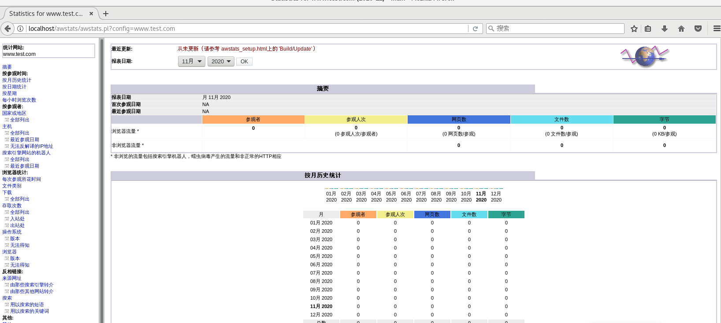Click the yellow 参观人次 header in summary table
Image resolution: width=721 pixels, height=323 pixels.
click(x=356, y=119)
